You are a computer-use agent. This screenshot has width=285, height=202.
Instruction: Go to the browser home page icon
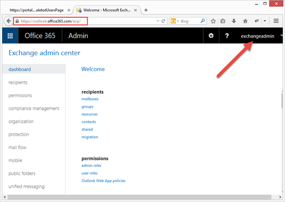click(245, 21)
